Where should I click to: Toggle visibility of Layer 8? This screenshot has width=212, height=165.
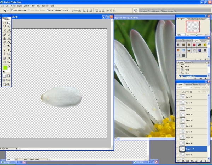coord(177,103)
